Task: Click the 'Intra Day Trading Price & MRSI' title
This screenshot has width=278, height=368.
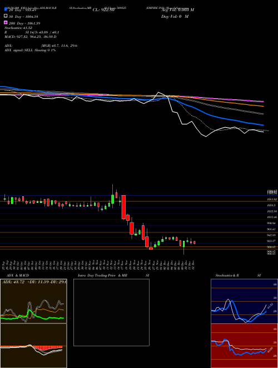Action: 113,275
